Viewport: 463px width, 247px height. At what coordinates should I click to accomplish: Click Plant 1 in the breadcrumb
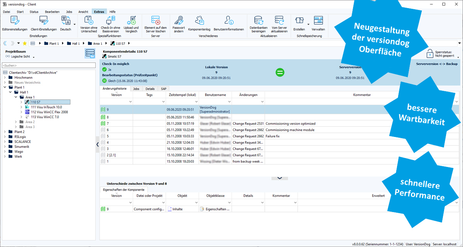[x=51, y=43]
